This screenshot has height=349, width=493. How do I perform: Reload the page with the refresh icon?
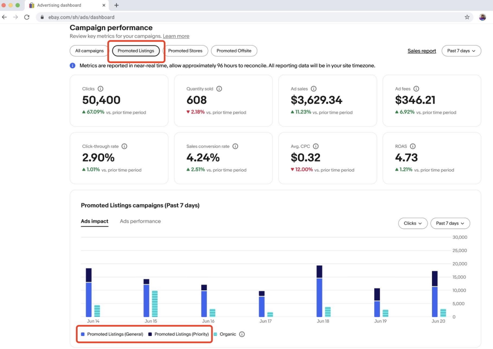pos(27,17)
